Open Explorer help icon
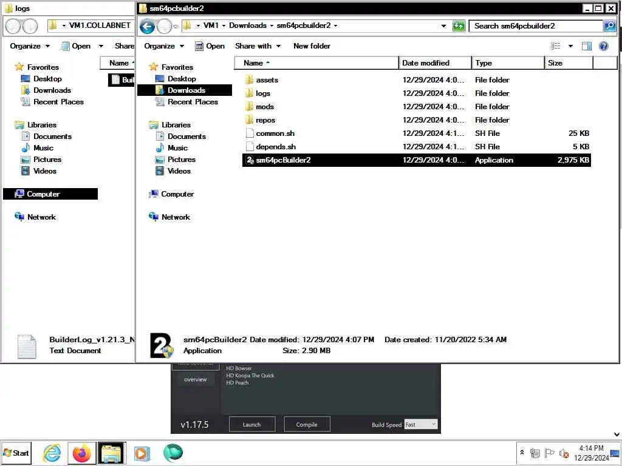Viewport: 622px width, 466px height. click(x=604, y=46)
